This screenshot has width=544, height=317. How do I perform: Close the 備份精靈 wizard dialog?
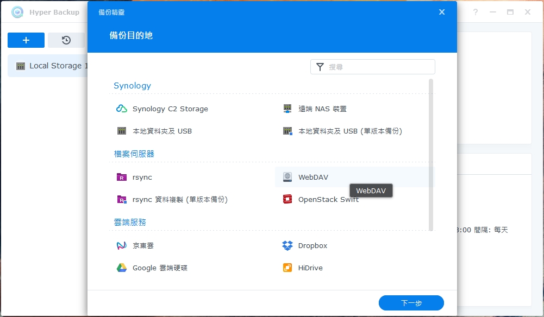point(442,12)
